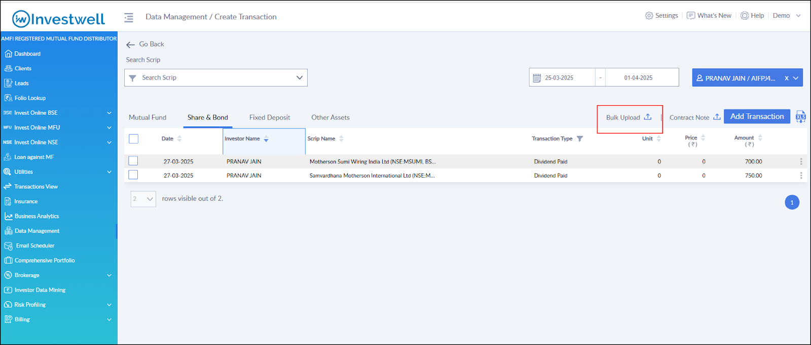811x345 pixels.
Task: Expand the Risk Profiling sidebar menu
Action: pos(109,305)
